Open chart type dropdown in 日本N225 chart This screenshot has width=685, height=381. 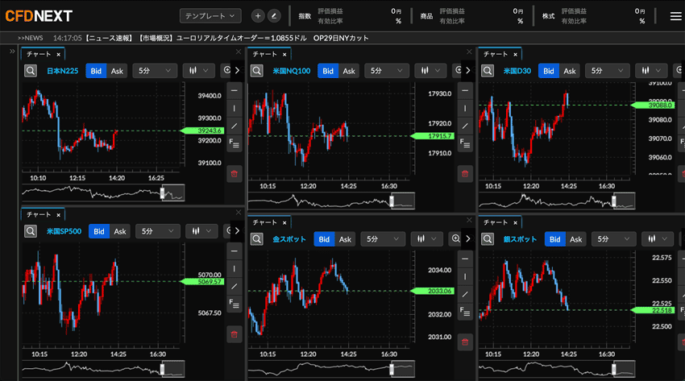coord(199,71)
